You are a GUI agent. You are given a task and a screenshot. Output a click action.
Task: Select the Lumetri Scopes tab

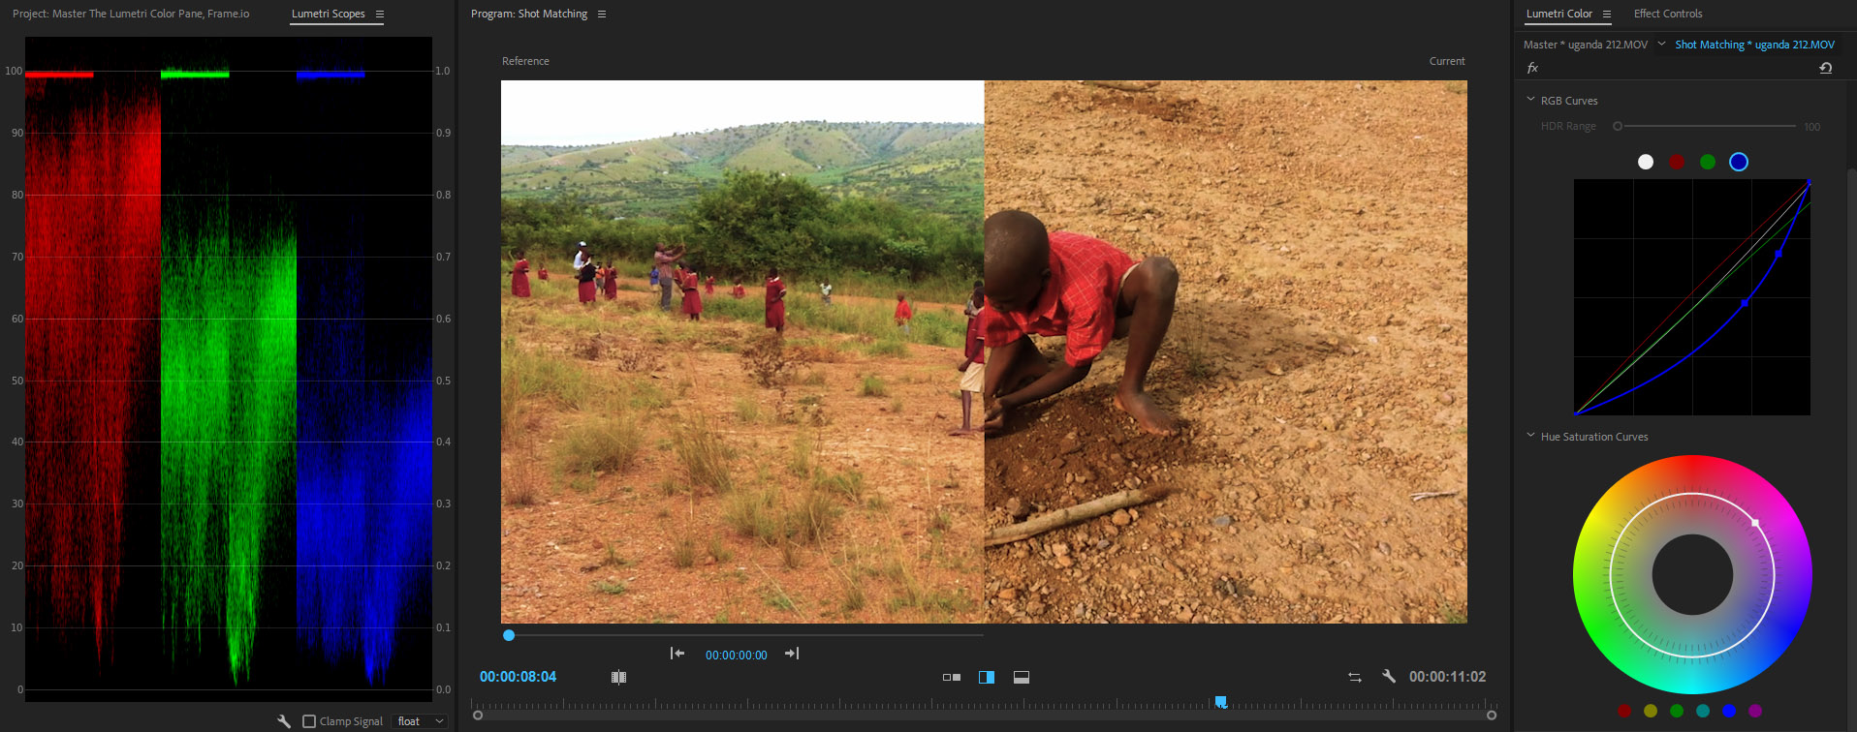(x=329, y=14)
